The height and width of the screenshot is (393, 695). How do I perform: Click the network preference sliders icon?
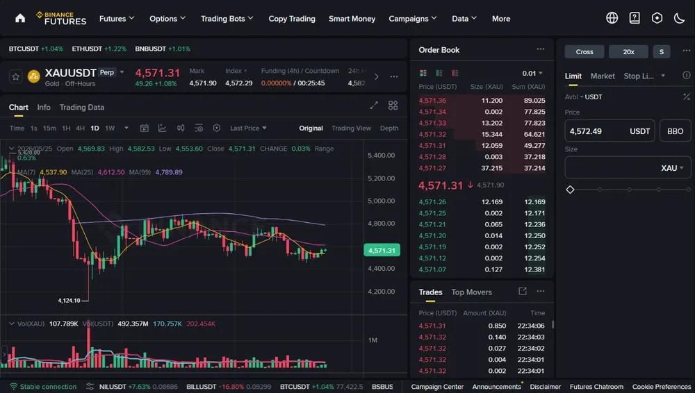pos(90,386)
